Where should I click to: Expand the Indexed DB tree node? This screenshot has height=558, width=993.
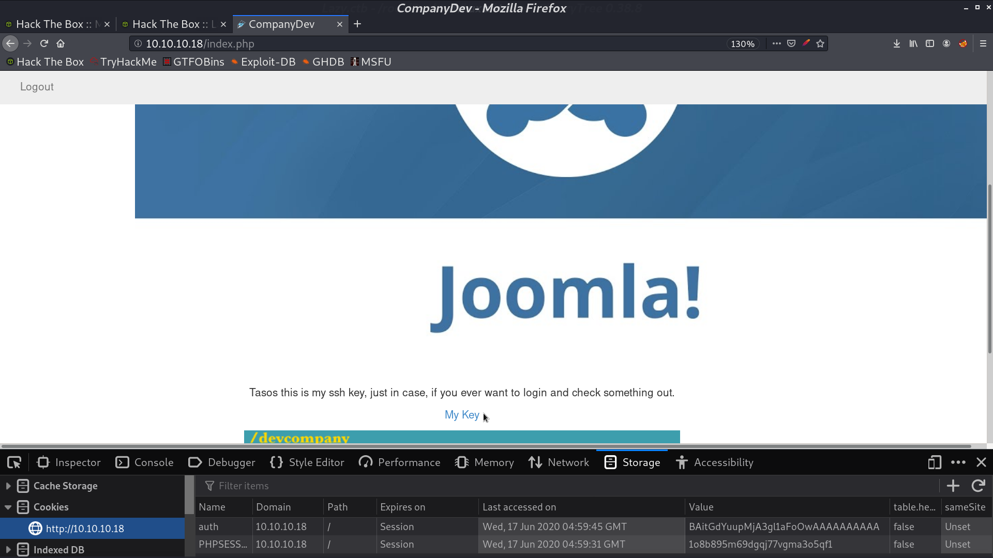8,550
